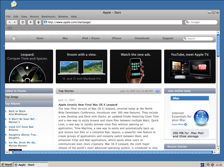The height and width of the screenshot is (167, 224).
Task: Click the YouTube, meet Apple TV banner
Action: click(190, 67)
